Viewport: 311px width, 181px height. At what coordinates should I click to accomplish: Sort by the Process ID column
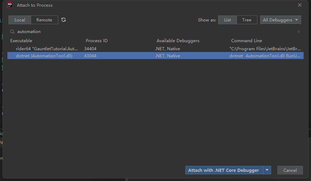97,41
